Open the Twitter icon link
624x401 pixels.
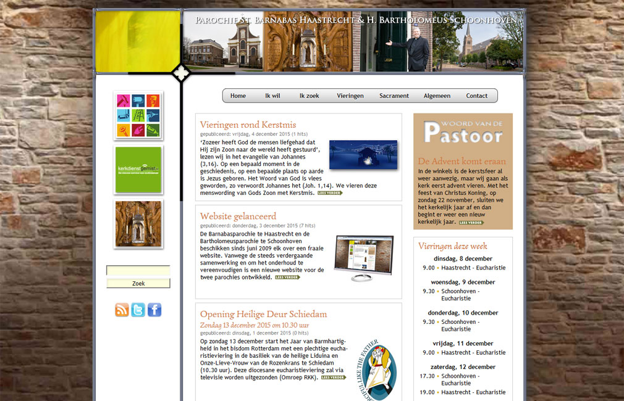pyautogui.click(x=138, y=310)
